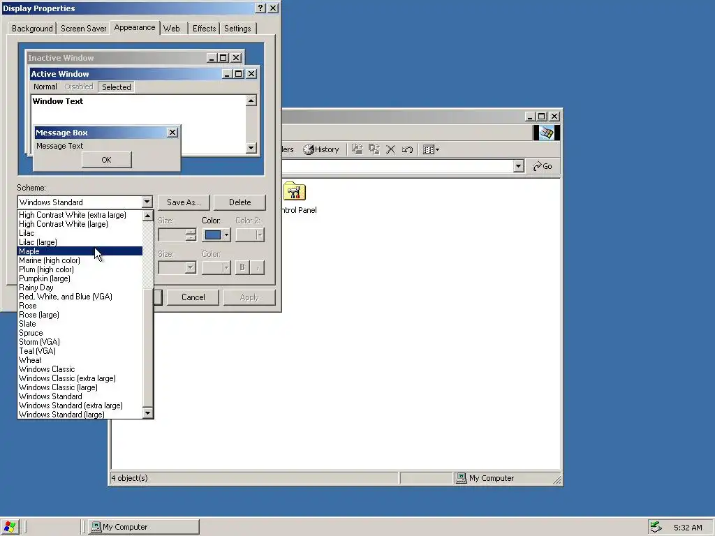This screenshot has width=715, height=536.
Task: Open the address bar dropdown arrow
Action: pos(518,166)
